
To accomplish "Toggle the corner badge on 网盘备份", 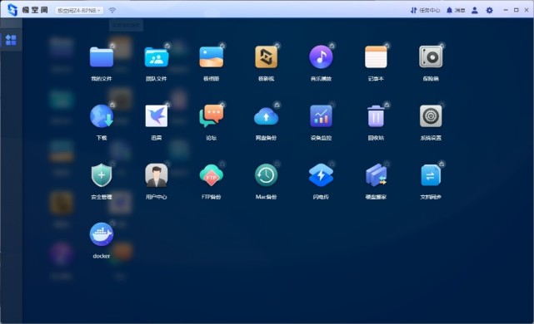I will [x=277, y=105].
